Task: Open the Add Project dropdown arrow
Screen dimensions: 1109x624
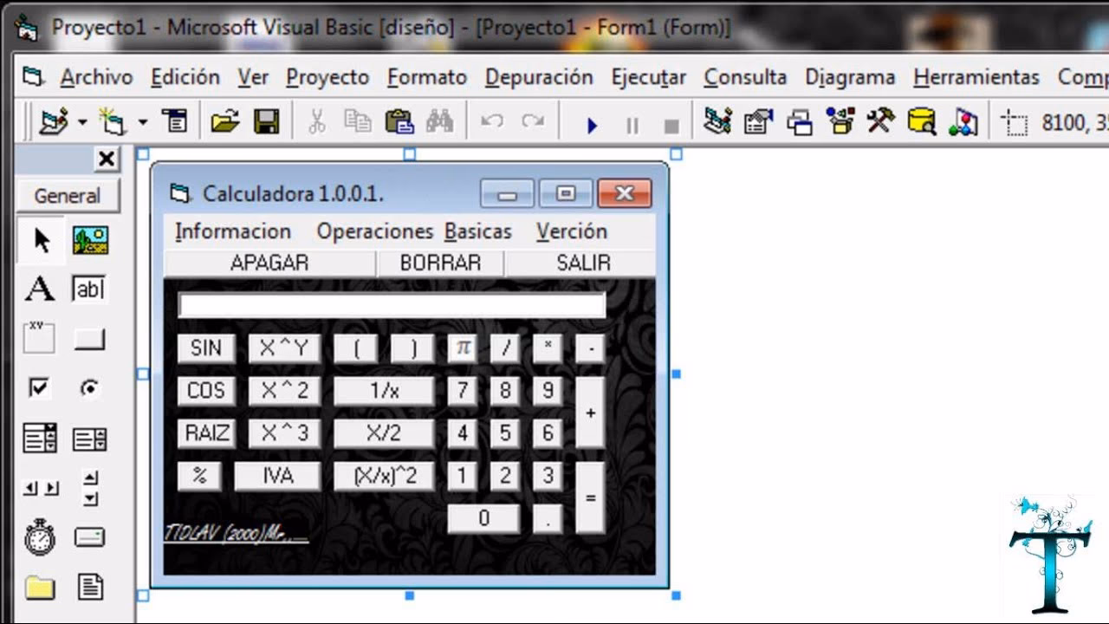Action: click(x=81, y=121)
